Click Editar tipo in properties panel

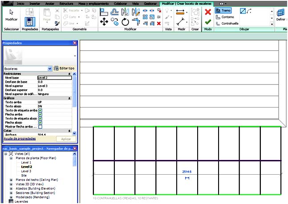tap(64, 68)
